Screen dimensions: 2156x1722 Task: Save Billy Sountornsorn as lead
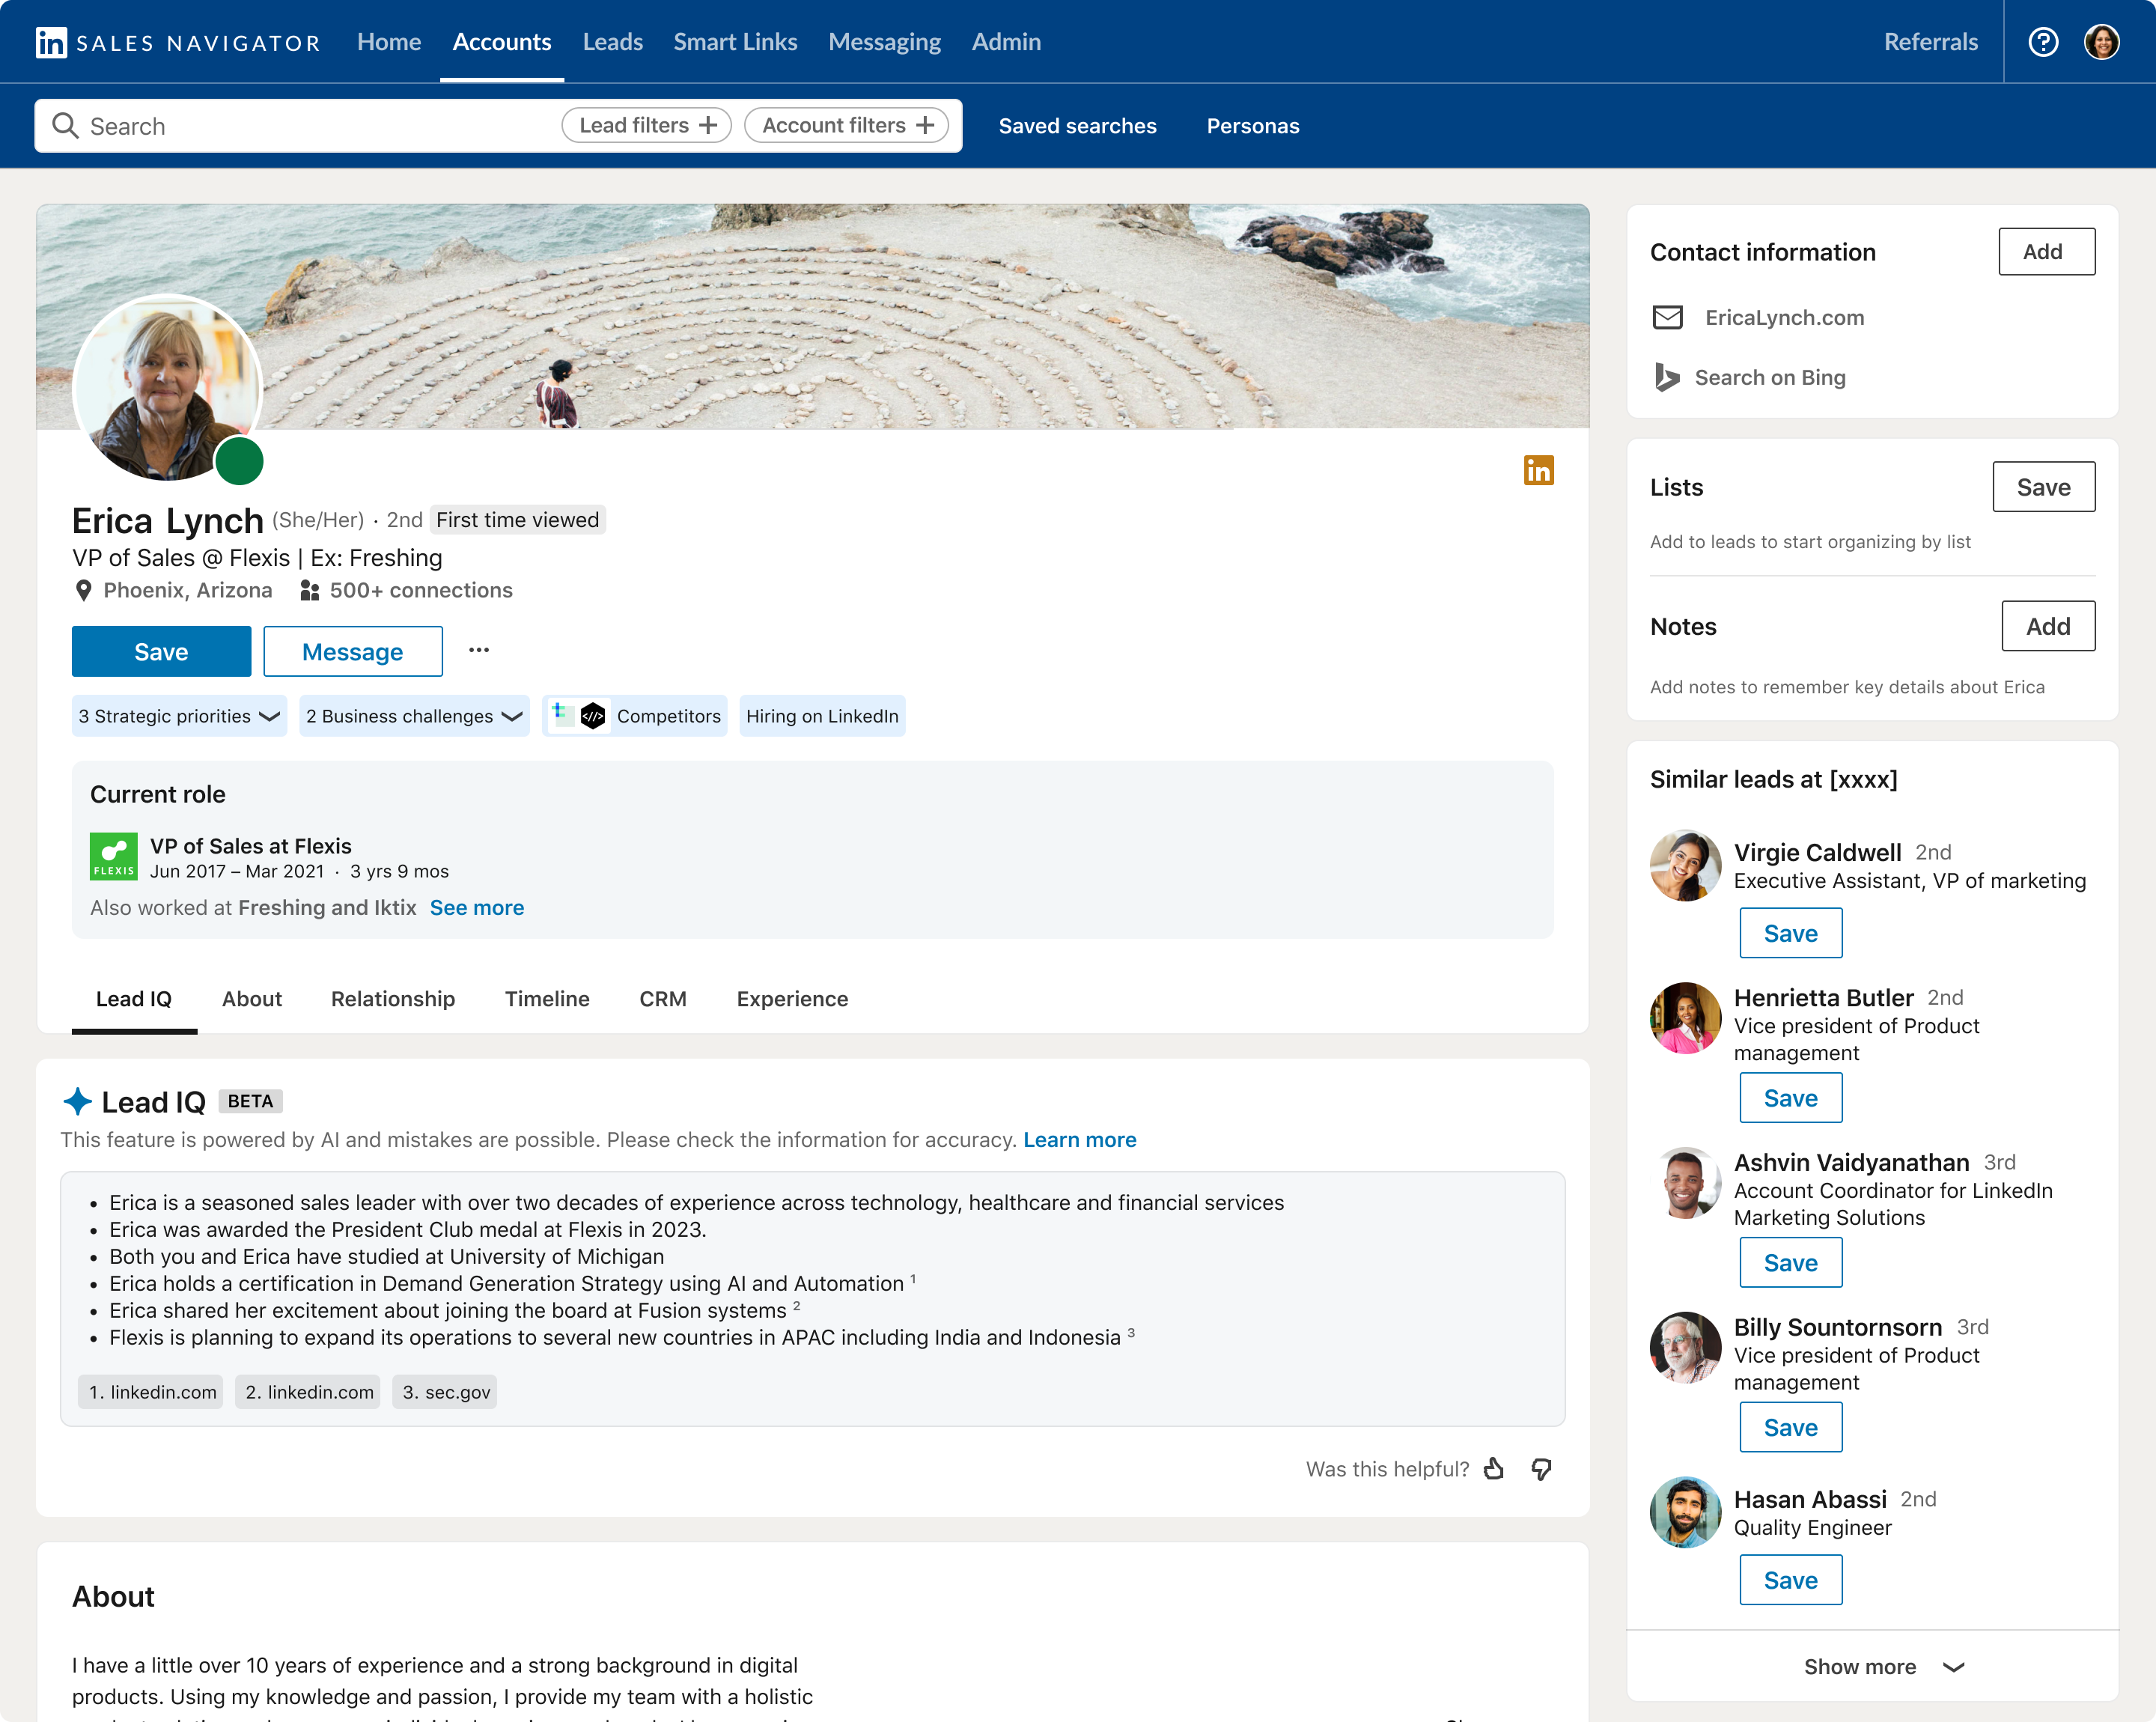tap(1790, 1427)
